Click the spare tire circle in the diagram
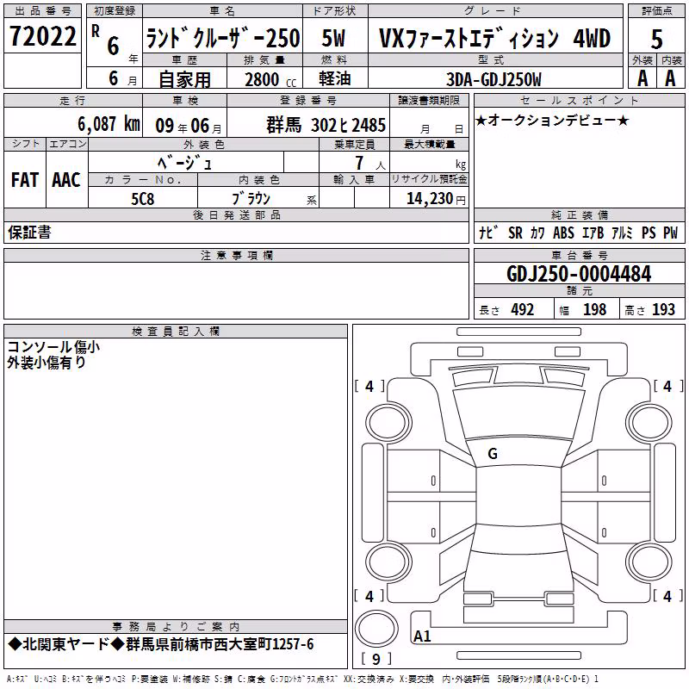689x689 pixels. pyautogui.click(x=376, y=629)
